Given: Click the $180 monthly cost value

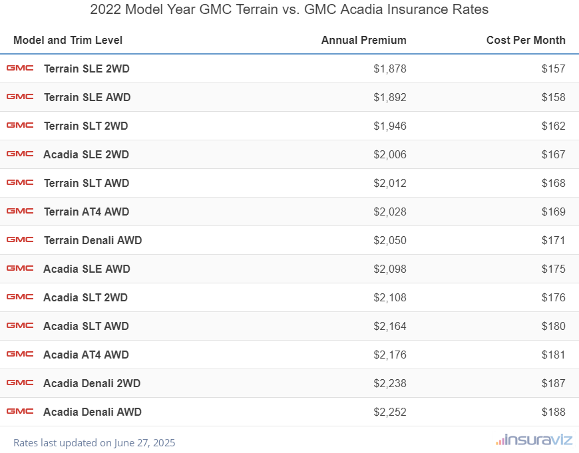Looking at the screenshot, I should [554, 326].
